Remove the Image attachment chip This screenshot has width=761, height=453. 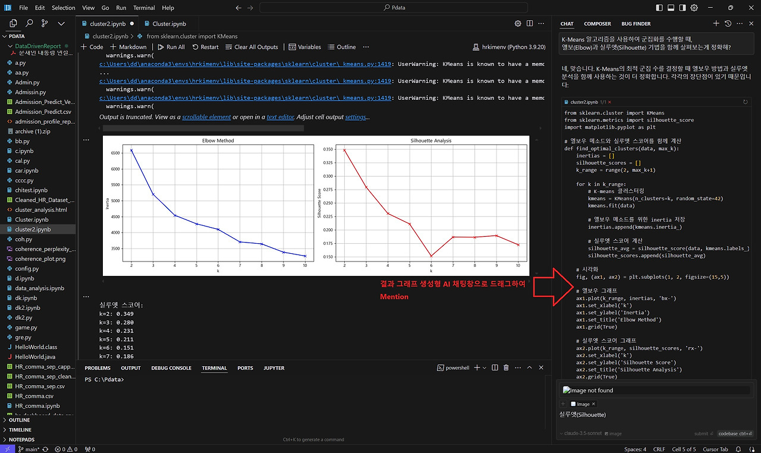pyautogui.click(x=593, y=404)
